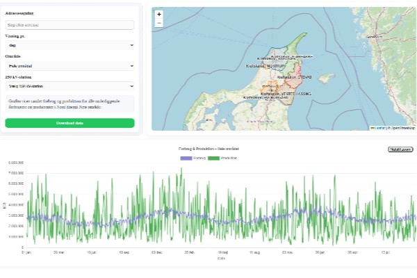417x278 pixels.
Task: Click the chevron arrow of the dag dropdown
Action: tap(131, 45)
